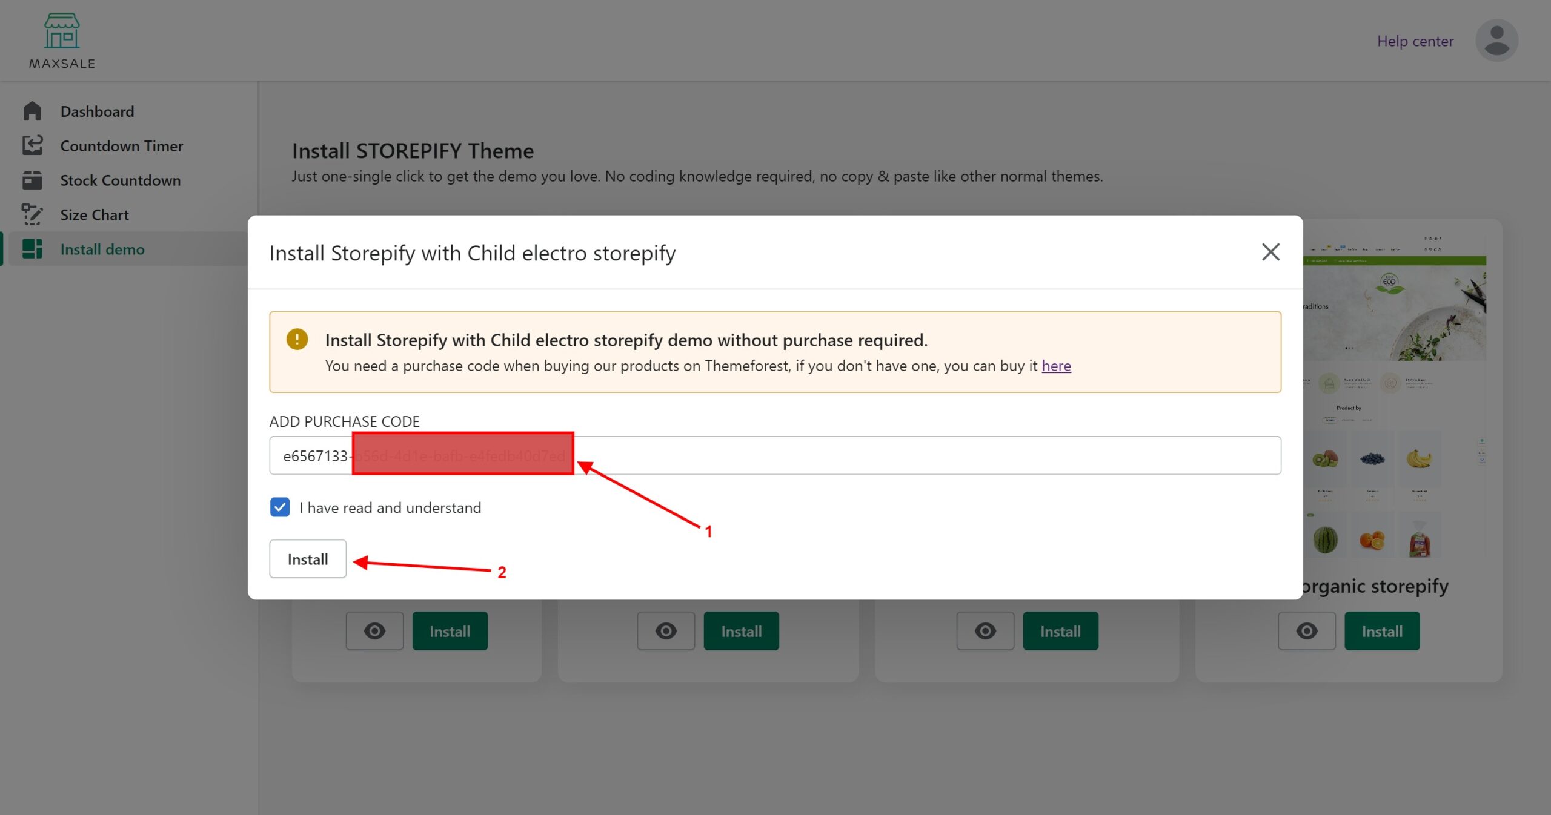Click Install under organic storepify
This screenshot has width=1551, height=815.
1382,631
